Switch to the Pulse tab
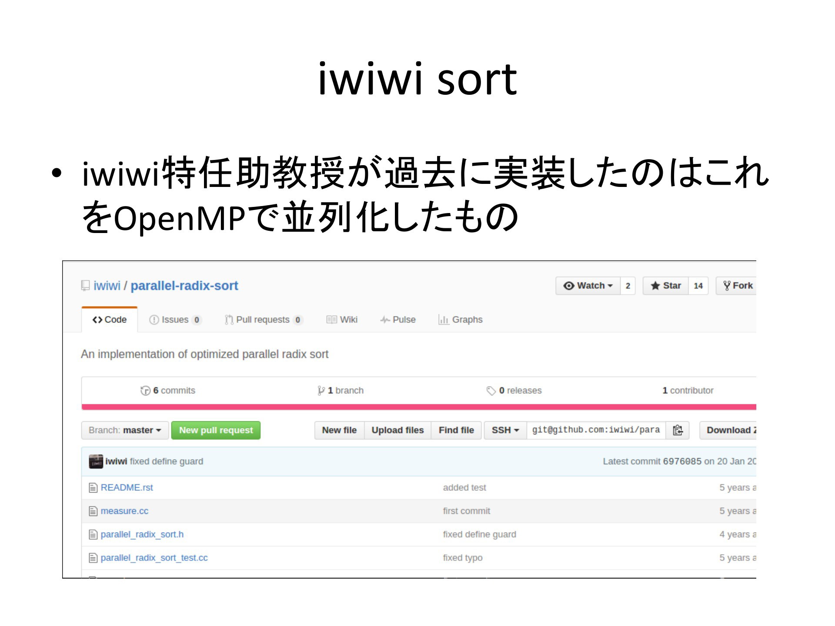This screenshot has height=626, width=835. pyautogui.click(x=398, y=320)
